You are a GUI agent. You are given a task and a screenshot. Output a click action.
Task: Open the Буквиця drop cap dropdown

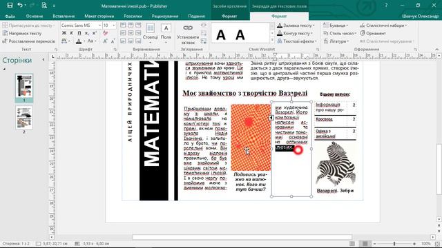[336, 25]
